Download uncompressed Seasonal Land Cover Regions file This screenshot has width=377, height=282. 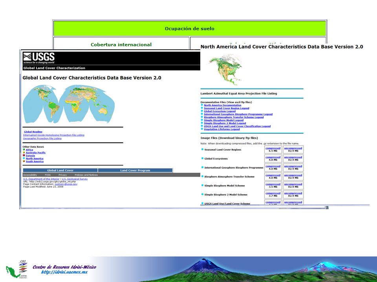[x=293, y=148]
